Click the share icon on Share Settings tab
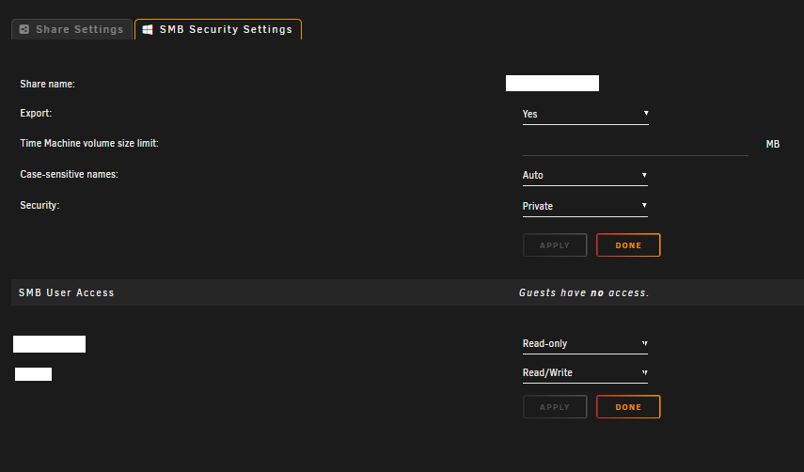Viewport: 804px width, 472px height. (24, 29)
